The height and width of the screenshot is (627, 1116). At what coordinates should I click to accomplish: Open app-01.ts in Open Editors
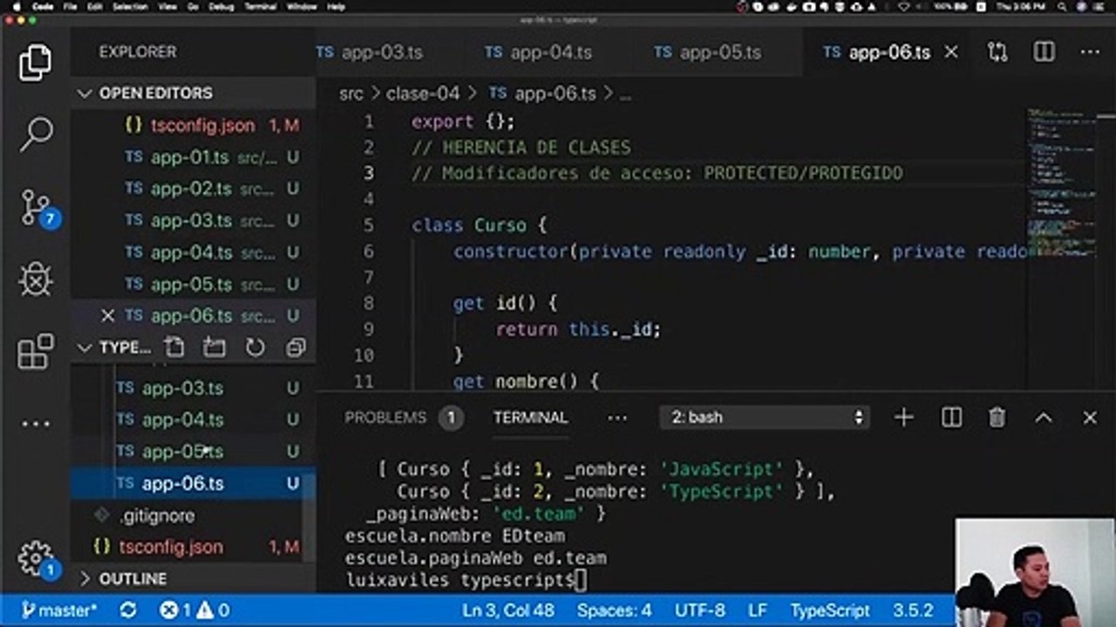(x=194, y=158)
